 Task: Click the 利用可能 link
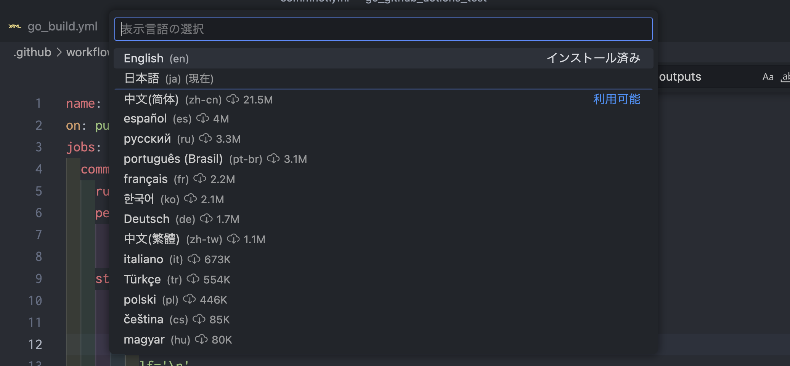coord(617,99)
